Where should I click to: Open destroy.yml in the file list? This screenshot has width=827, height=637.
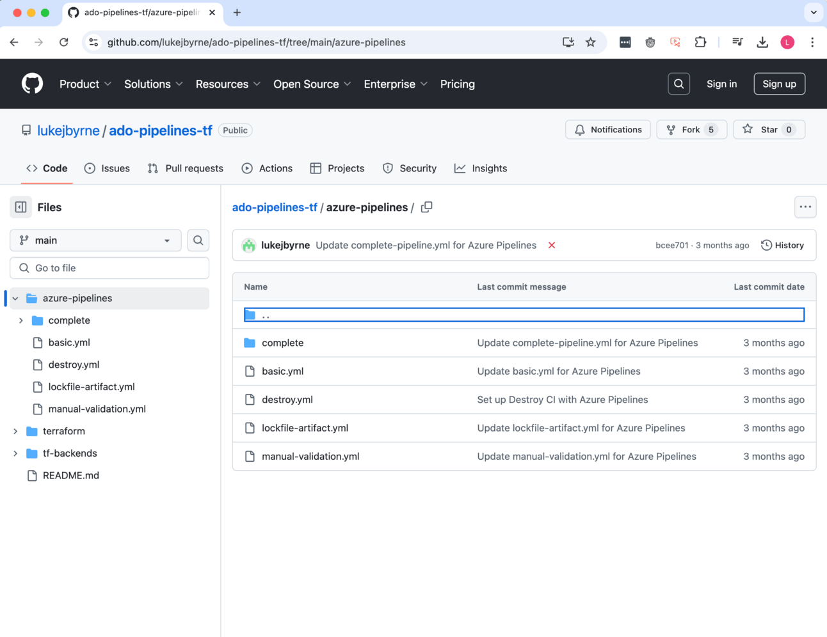(287, 400)
